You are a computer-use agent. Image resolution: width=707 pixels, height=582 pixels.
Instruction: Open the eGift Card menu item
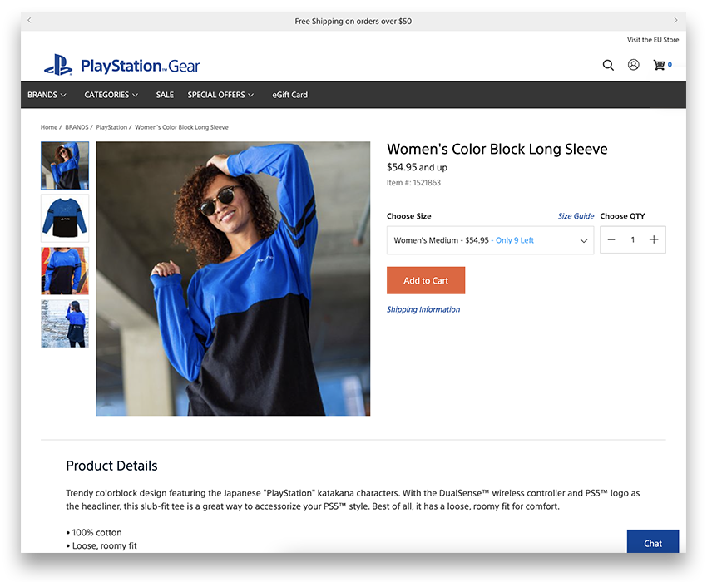pos(290,95)
